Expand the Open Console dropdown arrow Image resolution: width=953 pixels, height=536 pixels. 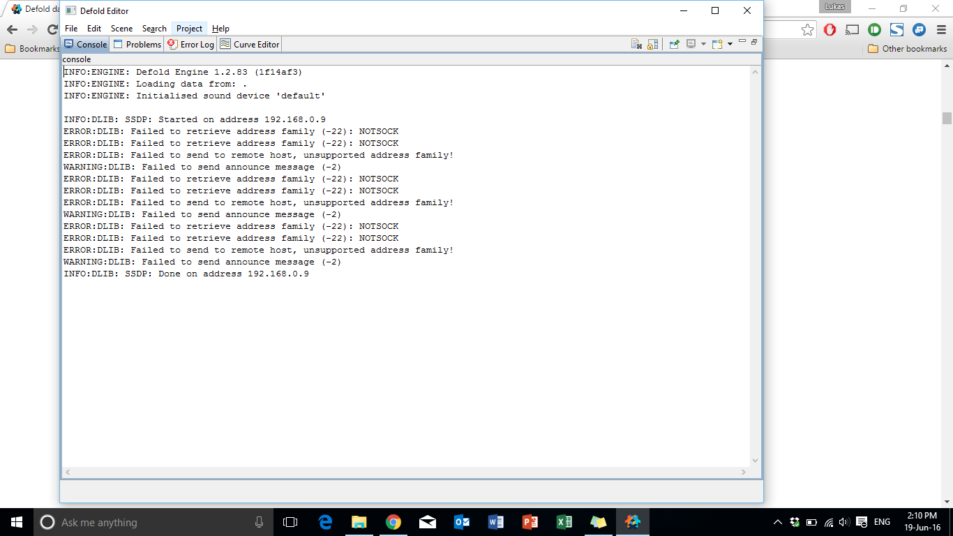(x=730, y=44)
